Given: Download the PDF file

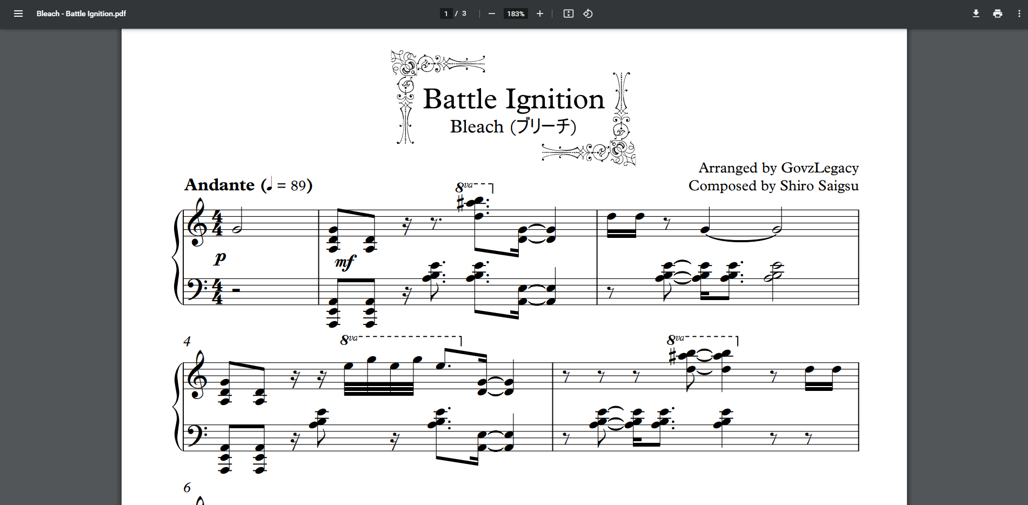Looking at the screenshot, I should 976,14.
